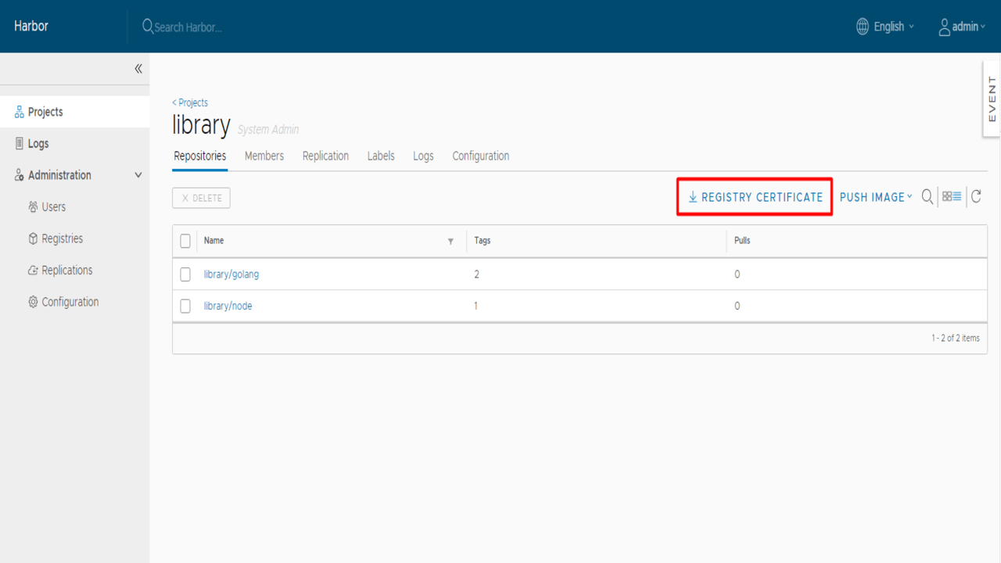Check the library/golang row checkbox

[185, 274]
